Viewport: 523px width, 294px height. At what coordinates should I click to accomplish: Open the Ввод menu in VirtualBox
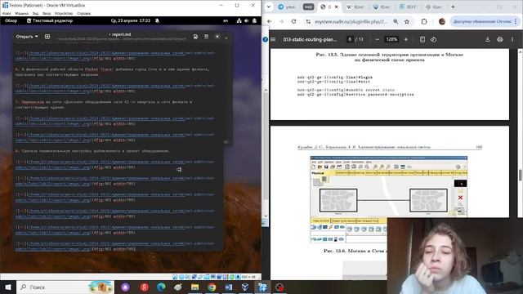[47, 13]
